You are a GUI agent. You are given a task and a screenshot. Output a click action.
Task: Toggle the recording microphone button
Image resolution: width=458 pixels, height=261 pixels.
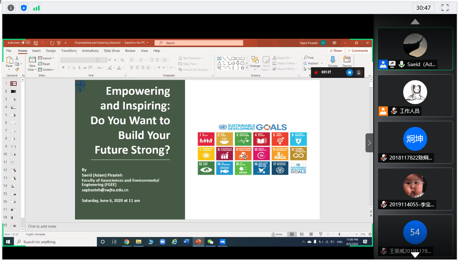pos(359,72)
